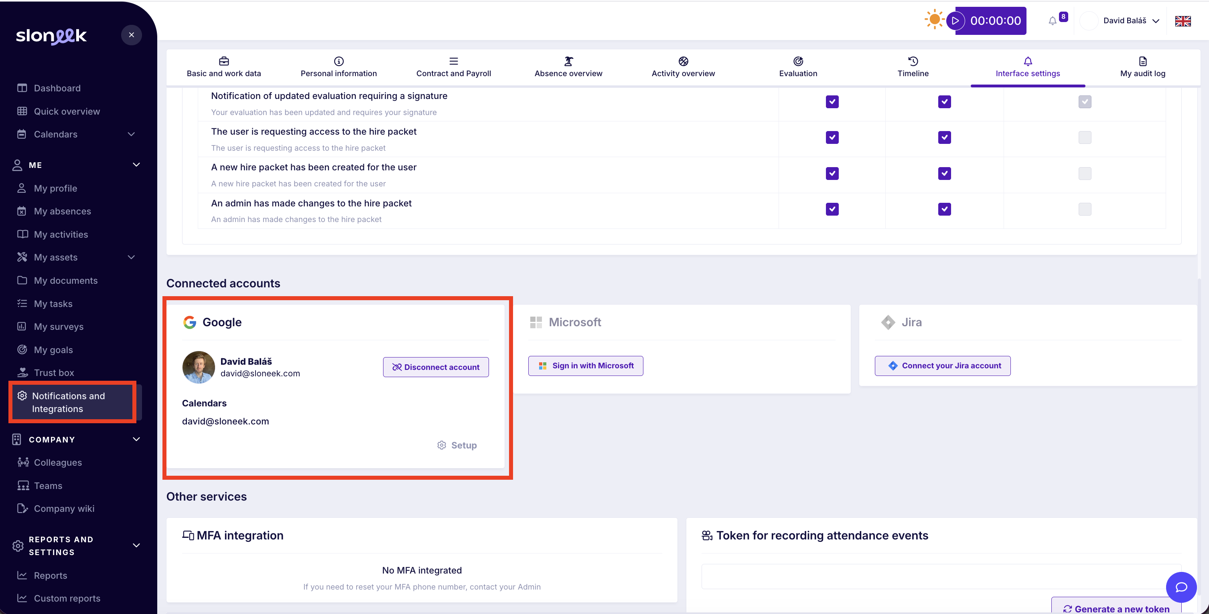Uncheck first checkbox for requesting hire packet access
The image size is (1209, 614).
[x=832, y=137]
